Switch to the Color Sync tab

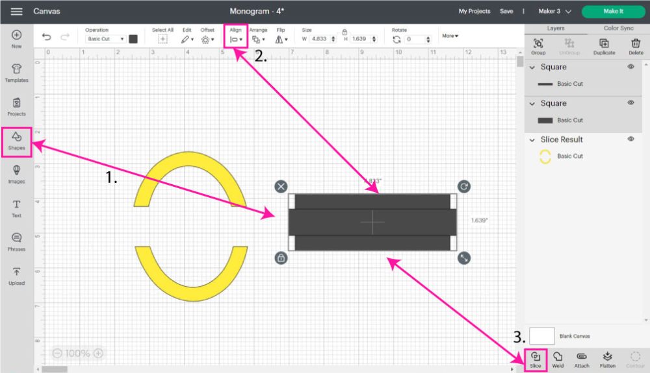[x=618, y=29]
